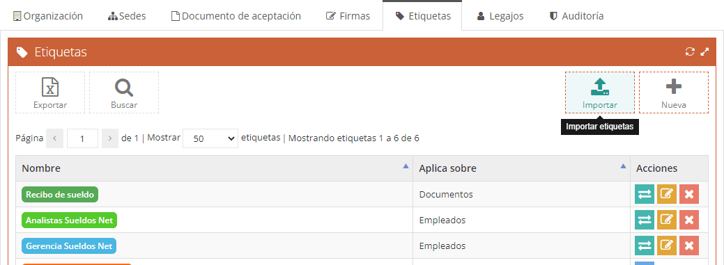Click transfer icon for Analistas Sueldos Net
724x265 pixels.
click(644, 220)
